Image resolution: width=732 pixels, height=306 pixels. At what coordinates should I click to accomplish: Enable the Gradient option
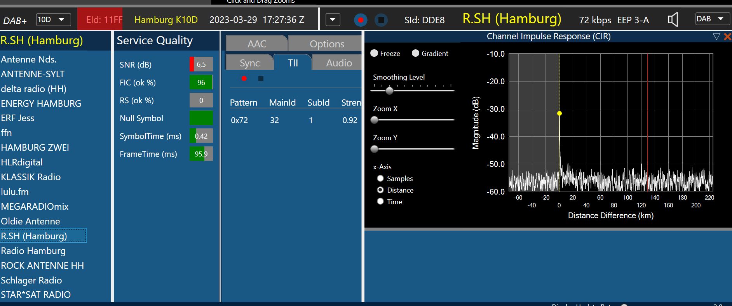pos(416,53)
